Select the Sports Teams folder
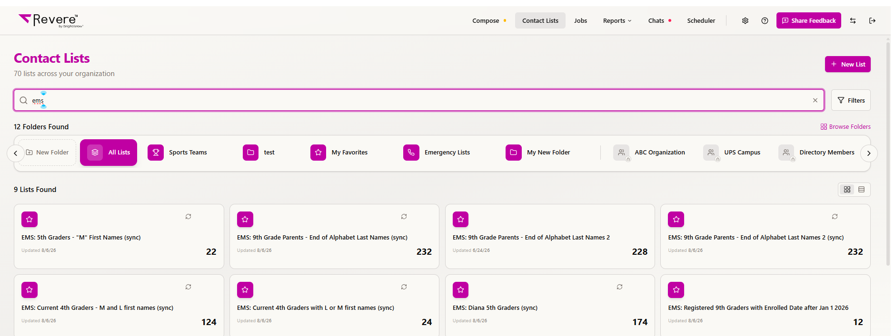895x336 pixels. [178, 153]
